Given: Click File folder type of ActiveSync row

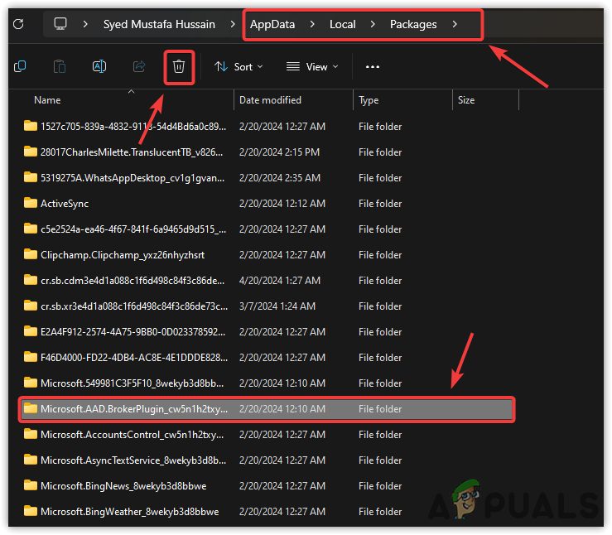Looking at the screenshot, I should tap(380, 204).
